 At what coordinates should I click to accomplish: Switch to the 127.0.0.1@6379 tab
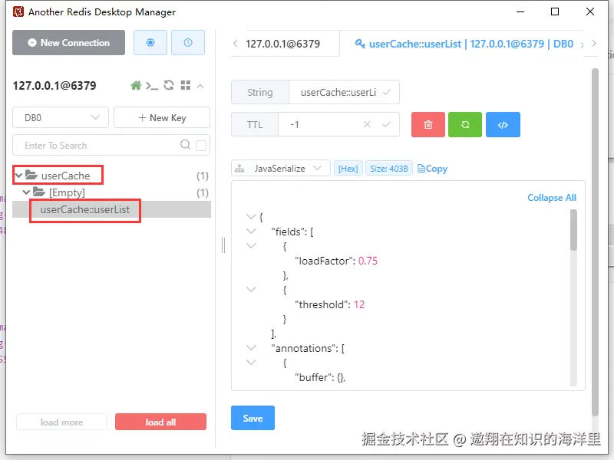tap(282, 44)
